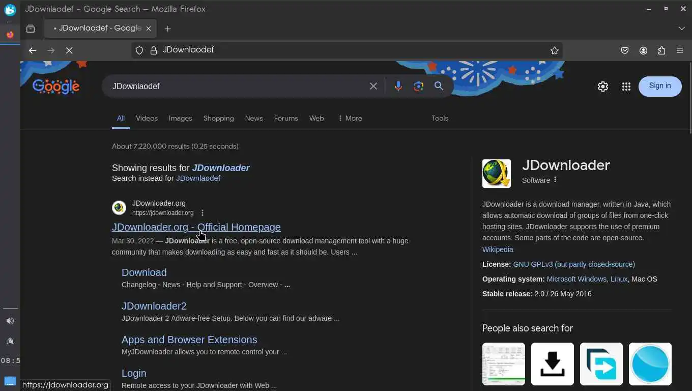692x391 pixels.
Task: Click Firefox icon in side panel
Action: (10, 35)
